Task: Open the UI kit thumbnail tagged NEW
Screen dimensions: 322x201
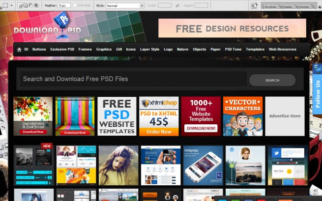Action: (x=34, y=166)
